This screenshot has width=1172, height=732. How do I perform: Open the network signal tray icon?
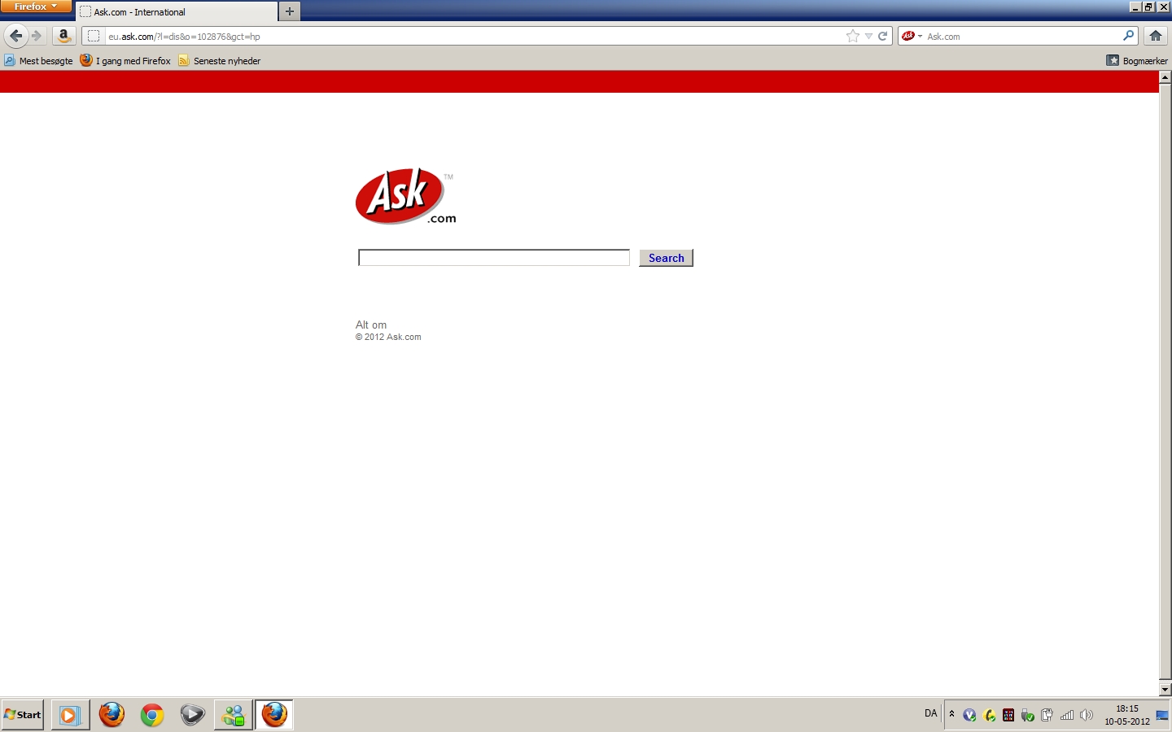[x=1067, y=715]
